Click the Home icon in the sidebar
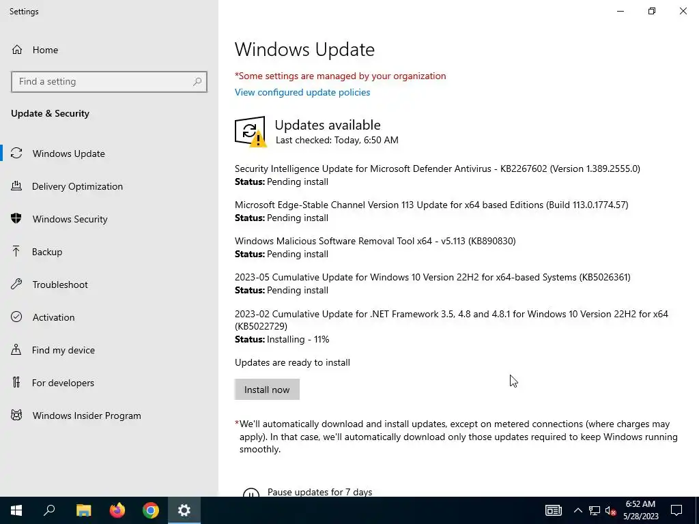This screenshot has width=699, height=524. 17,49
